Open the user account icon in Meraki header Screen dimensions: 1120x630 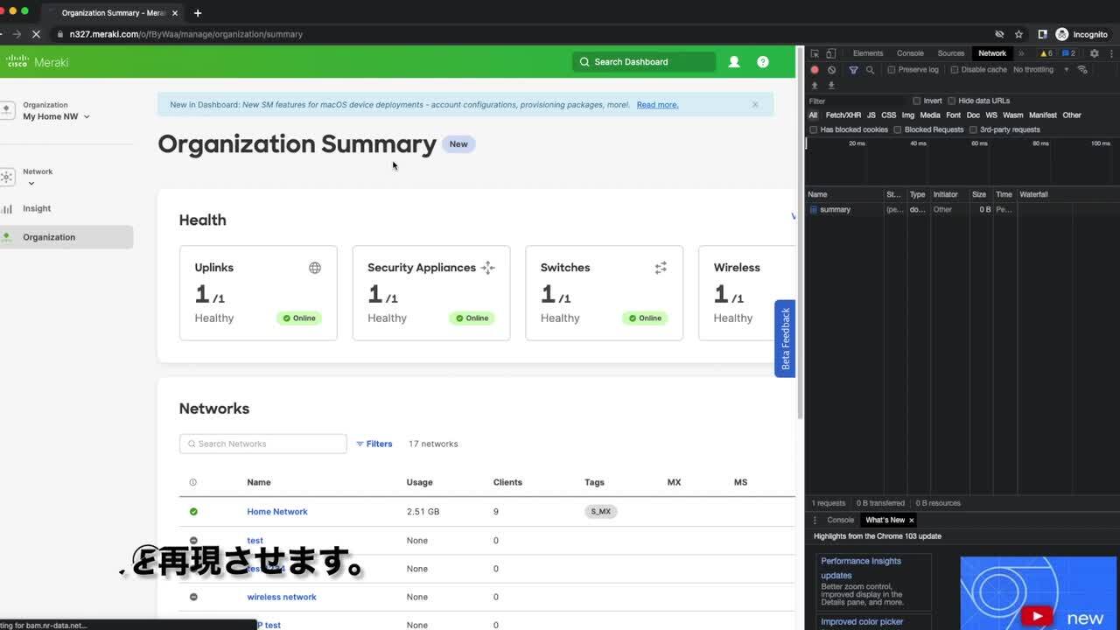734,62
